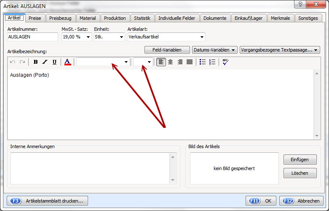Open the Individuelle Felder tab
Image resolution: width=329 pixels, height=211 pixels.
tap(177, 18)
